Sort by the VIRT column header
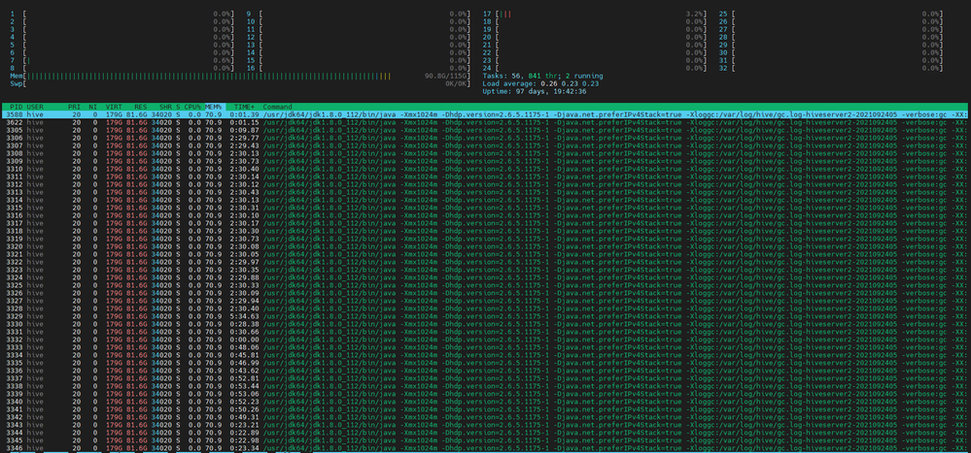 coord(114,107)
